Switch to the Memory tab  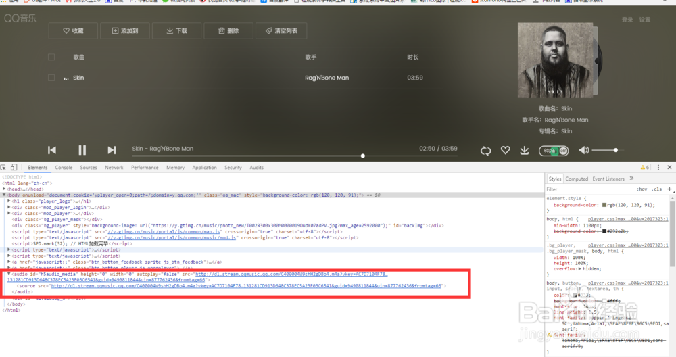[x=176, y=167]
